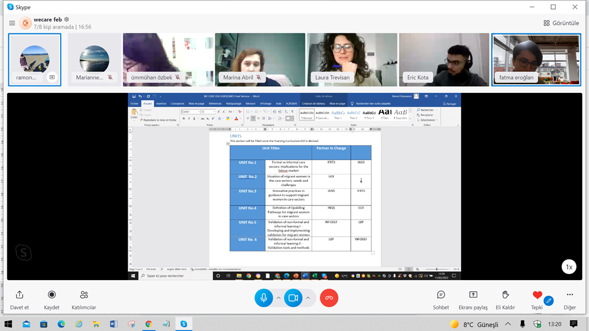Viewport: 589px width, 331px height.
Task: Click the 1x zoom button
Action: (x=569, y=266)
